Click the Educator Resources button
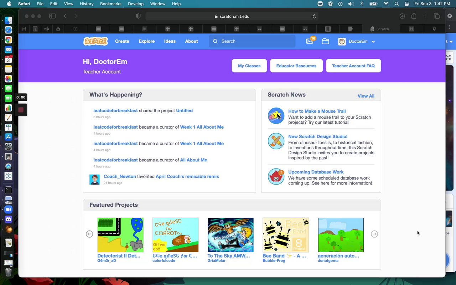Viewport: 456px width, 285px height. click(296, 66)
